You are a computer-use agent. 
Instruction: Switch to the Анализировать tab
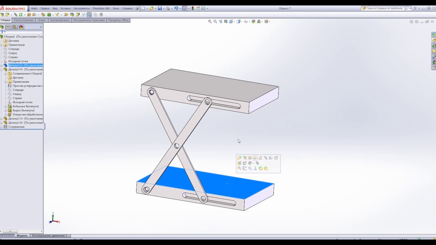[60, 20]
